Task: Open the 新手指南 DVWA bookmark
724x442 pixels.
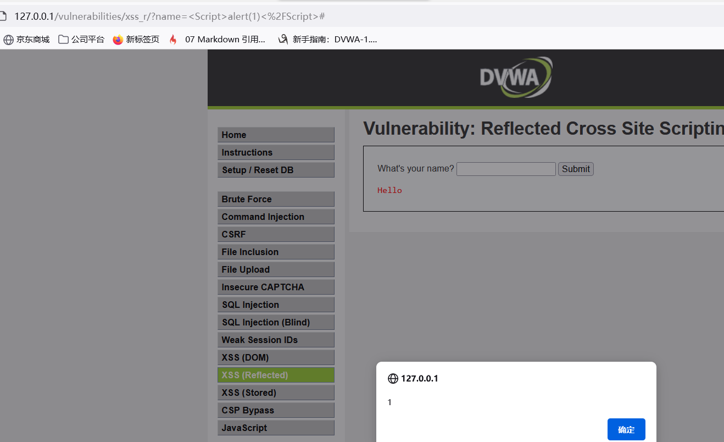Action: click(327, 40)
